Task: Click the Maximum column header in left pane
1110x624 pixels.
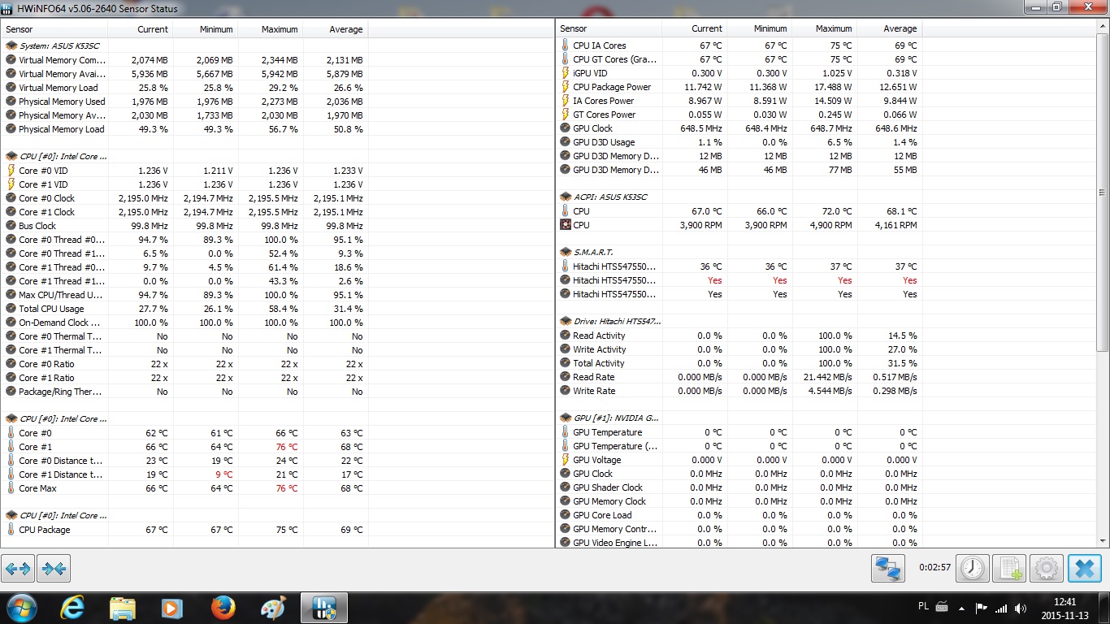Action: 271,29
